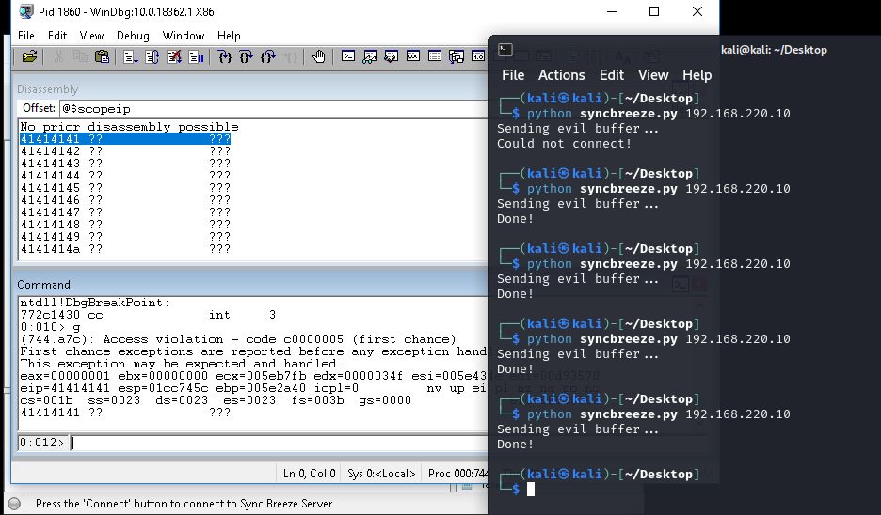The height and width of the screenshot is (515, 881).
Task: Open the WinDbg Edit menu
Action: [57, 36]
